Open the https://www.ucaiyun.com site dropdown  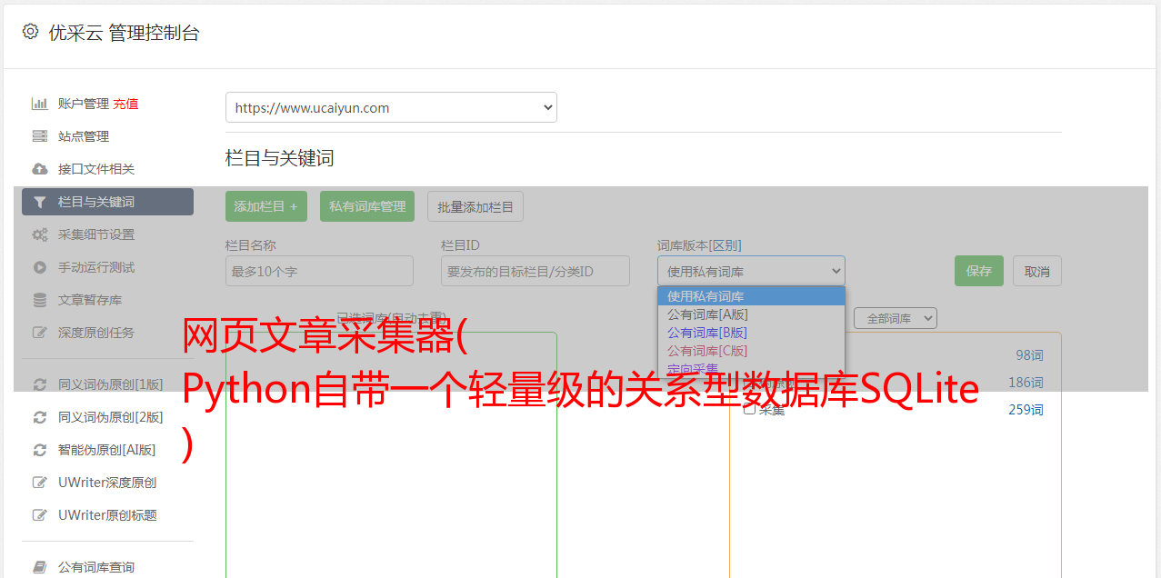coord(391,107)
